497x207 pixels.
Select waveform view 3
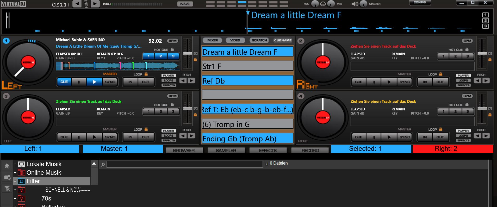coord(485,26)
